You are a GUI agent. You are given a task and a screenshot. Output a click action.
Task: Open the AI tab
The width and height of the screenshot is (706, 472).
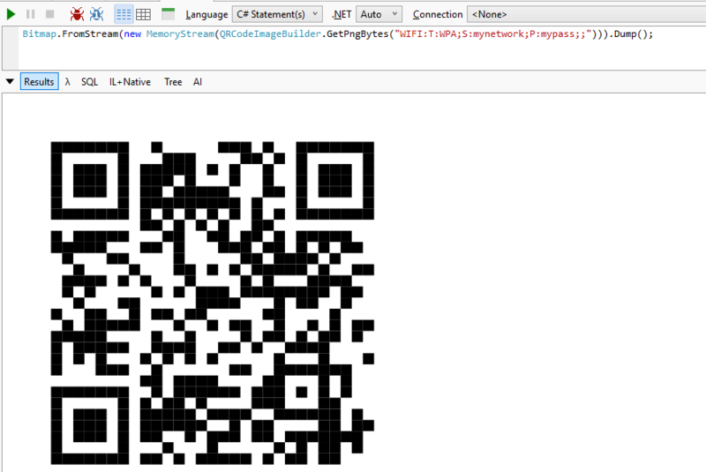[198, 82]
